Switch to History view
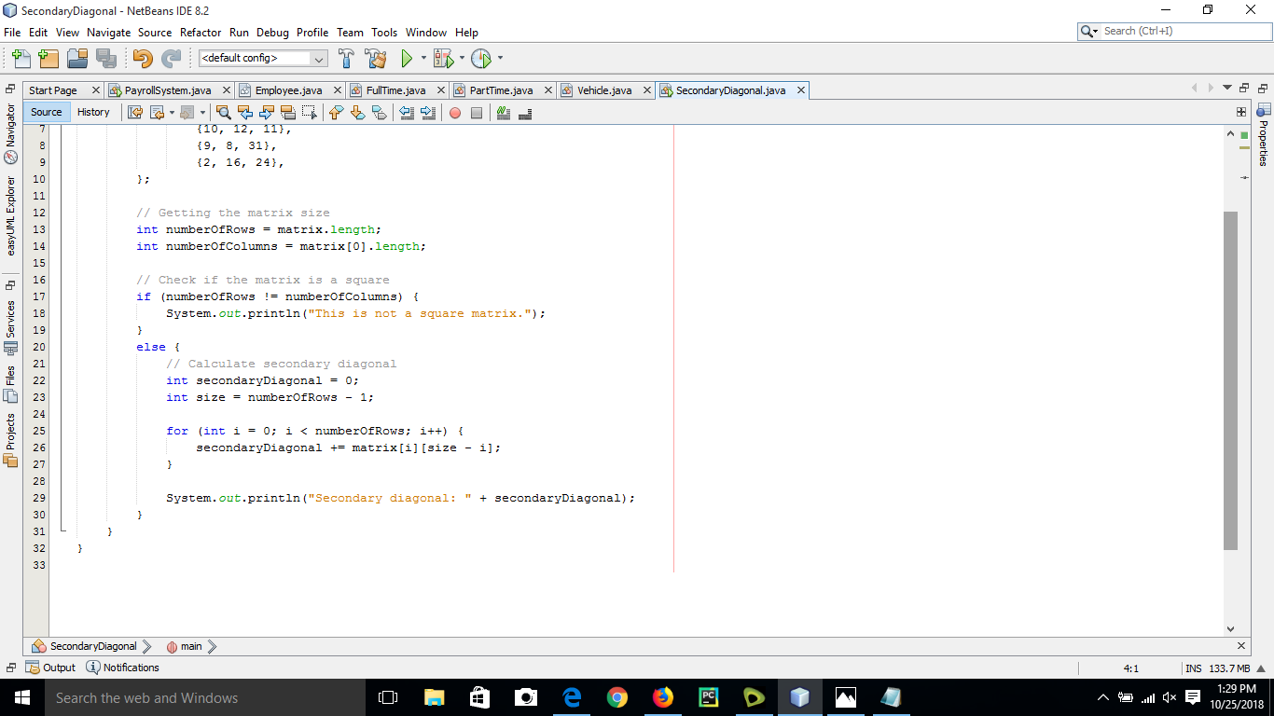This screenshot has height=716, width=1274. [x=93, y=112]
